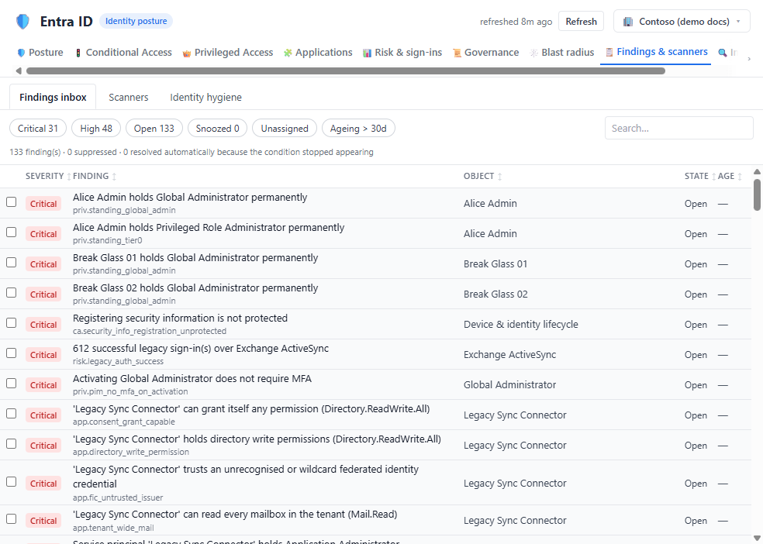Tick the security information registration finding checkbox
763x544 pixels.
(x=11, y=323)
